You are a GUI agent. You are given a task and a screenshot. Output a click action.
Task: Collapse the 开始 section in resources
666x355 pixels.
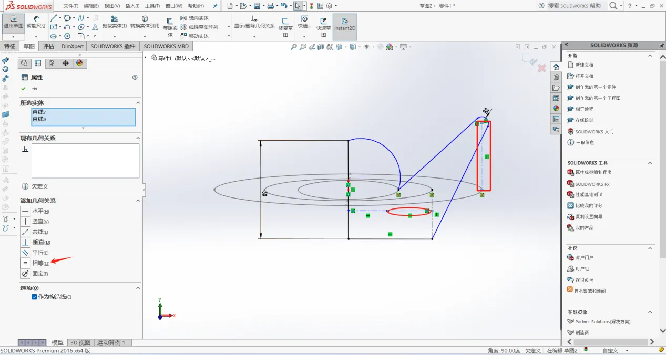[x=650, y=55]
